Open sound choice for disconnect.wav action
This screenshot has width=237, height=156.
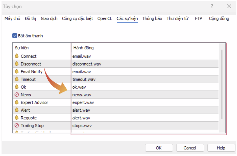(87, 64)
